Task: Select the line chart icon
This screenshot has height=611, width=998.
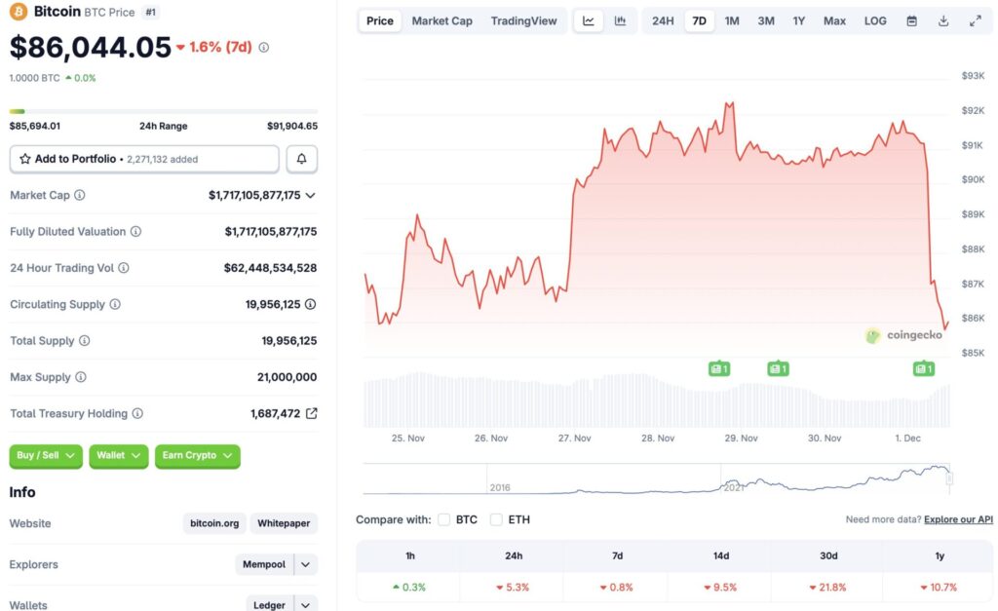Action: (589, 19)
